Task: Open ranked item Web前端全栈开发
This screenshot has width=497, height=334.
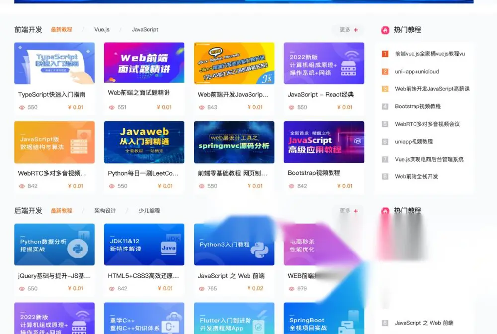Action: tap(416, 176)
